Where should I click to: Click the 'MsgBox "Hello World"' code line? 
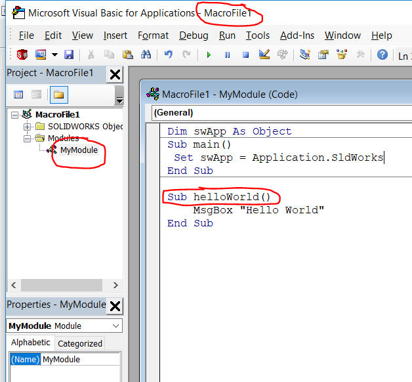tap(258, 210)
